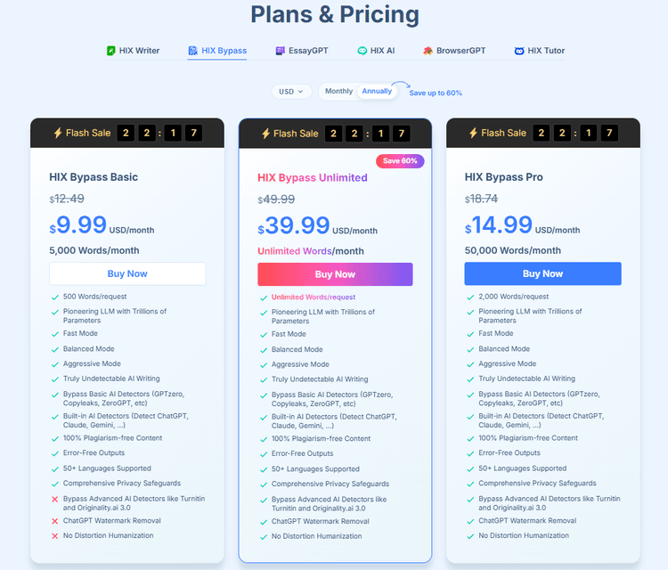Click the HIX Tutor product icon

(x=519, y=51)
